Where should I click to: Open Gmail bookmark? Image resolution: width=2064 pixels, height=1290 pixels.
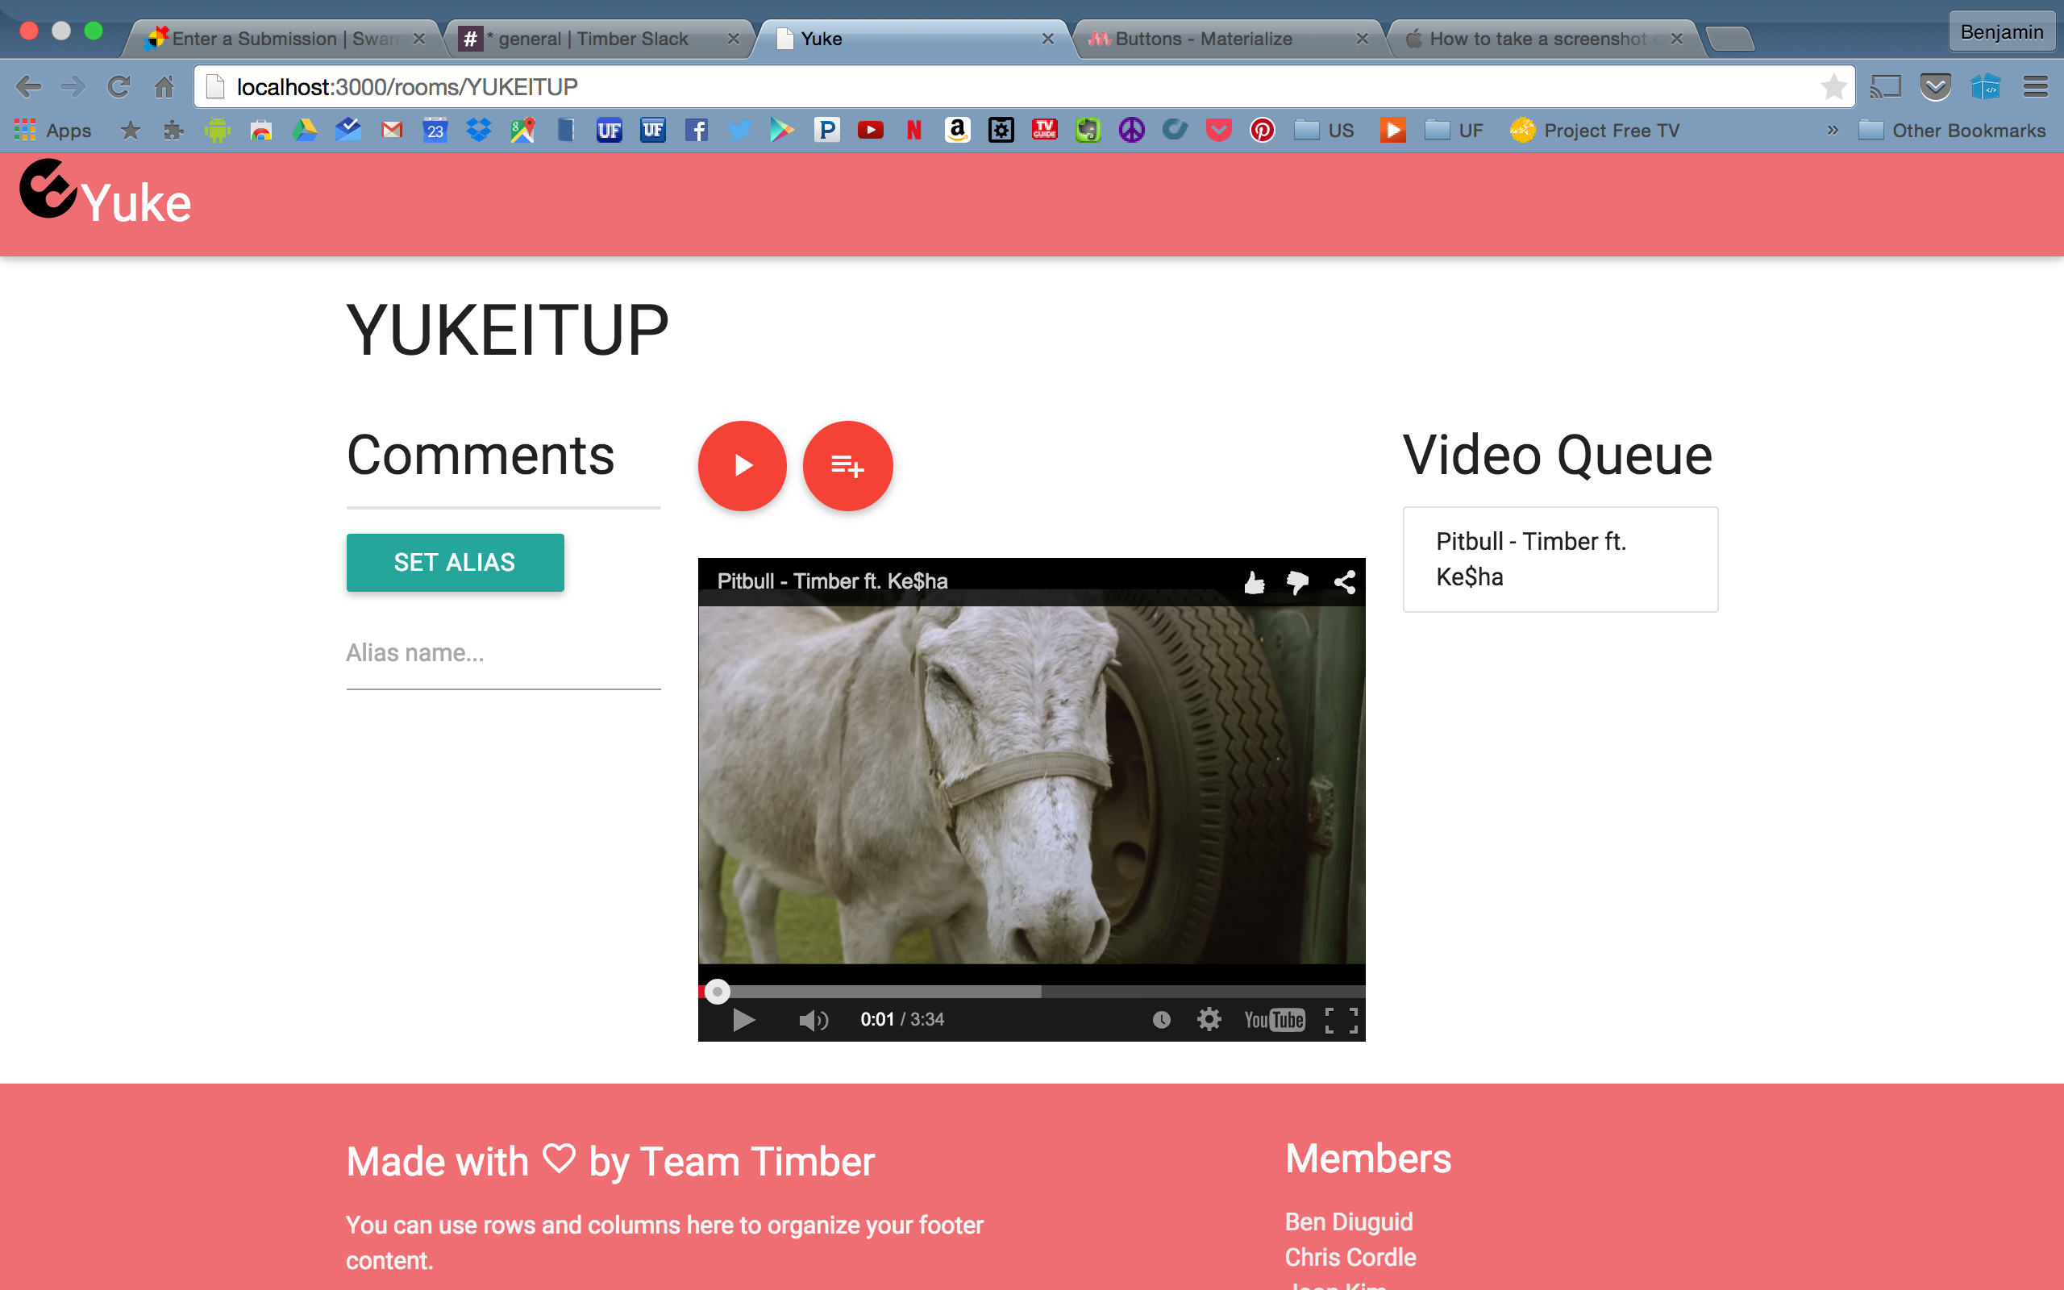(x=392, y=130)
